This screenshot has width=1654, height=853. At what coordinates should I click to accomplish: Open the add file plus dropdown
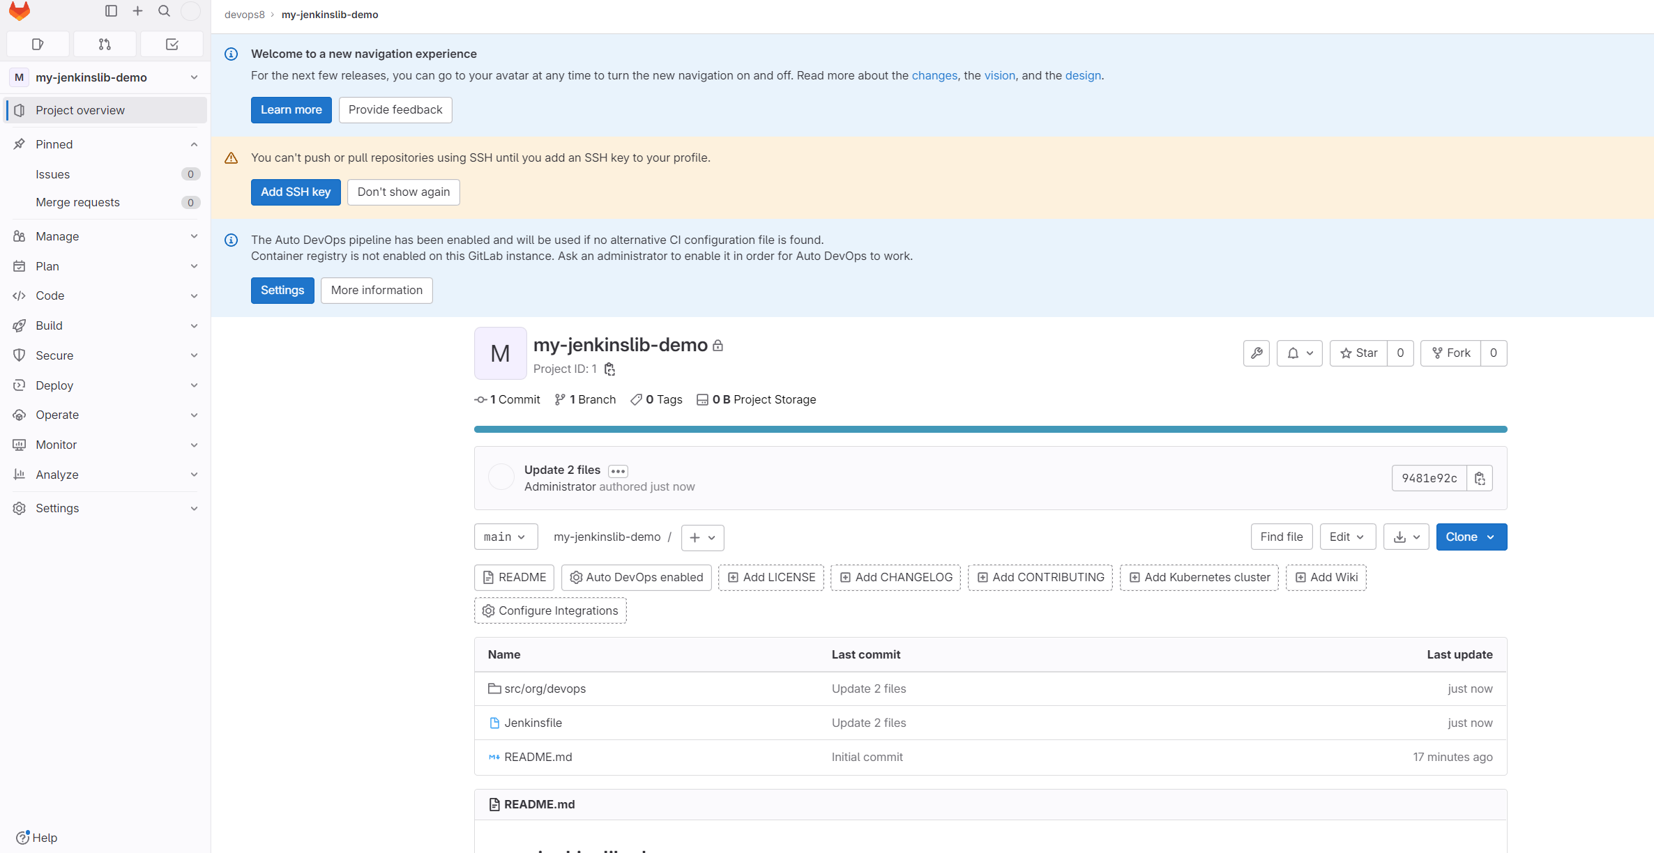tap(703, 537)
